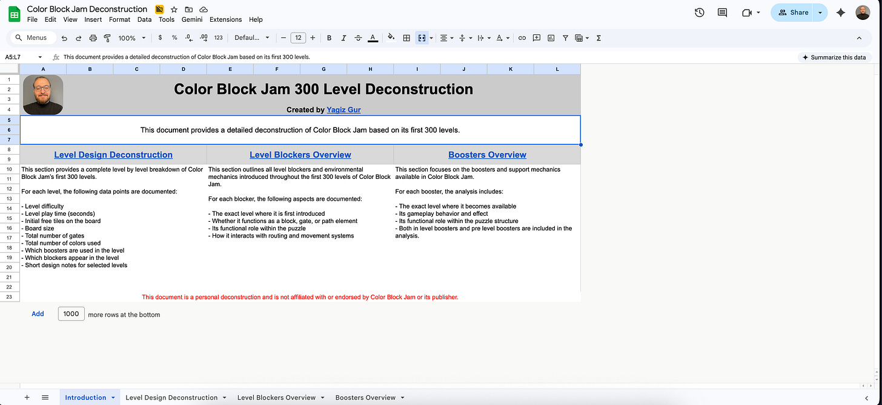This screenshot has height=405, width=882.
Task: Open Boosters Overview heading link
Action: 487,155
